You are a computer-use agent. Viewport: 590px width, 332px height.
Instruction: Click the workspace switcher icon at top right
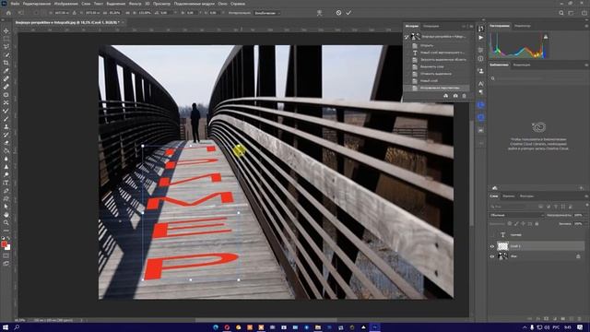coord(571,13)
